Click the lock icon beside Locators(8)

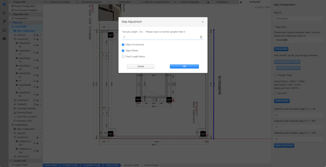37,39
